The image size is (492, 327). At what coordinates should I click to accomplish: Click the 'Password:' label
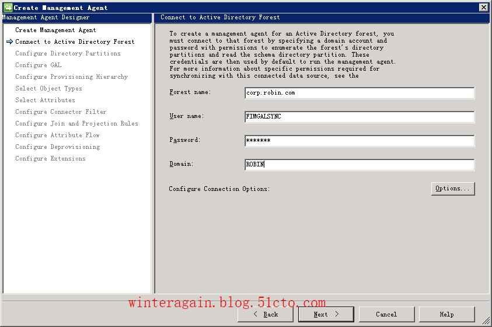[x=185, y=140]
